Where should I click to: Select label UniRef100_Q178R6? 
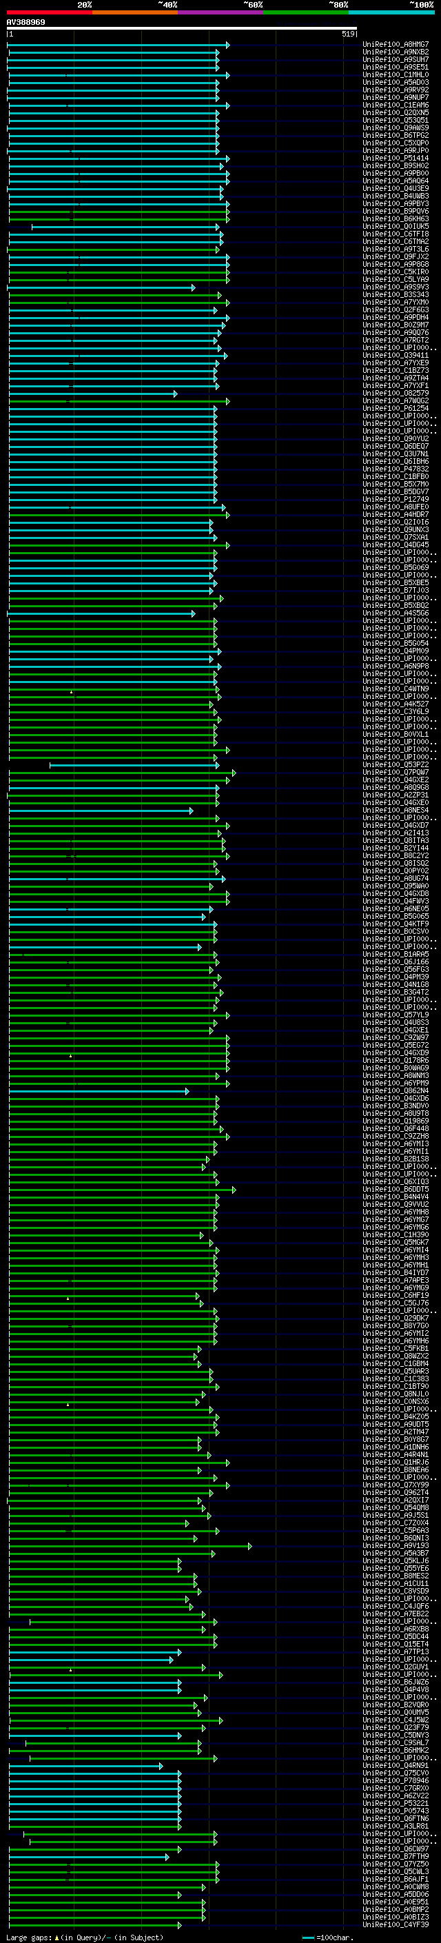[395, 1061]
